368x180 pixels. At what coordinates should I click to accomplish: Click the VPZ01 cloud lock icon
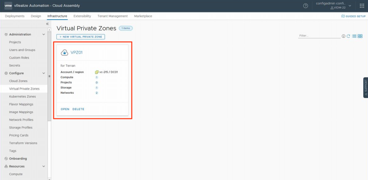tap(64, 53)
